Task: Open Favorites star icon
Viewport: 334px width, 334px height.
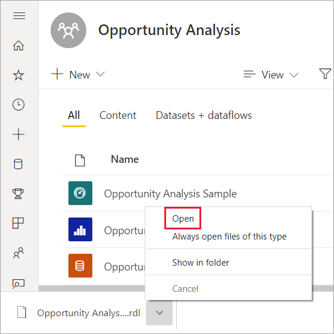Action: (x=18, y=75)
